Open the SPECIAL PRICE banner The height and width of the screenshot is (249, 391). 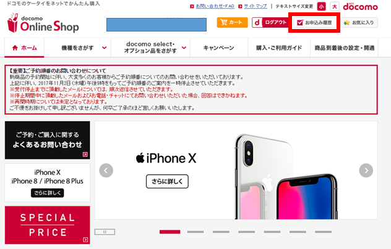(48, 225)
